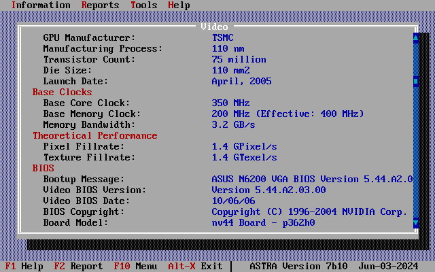
Task: Click the Base Memory Clock label
Action: [92, 114]
